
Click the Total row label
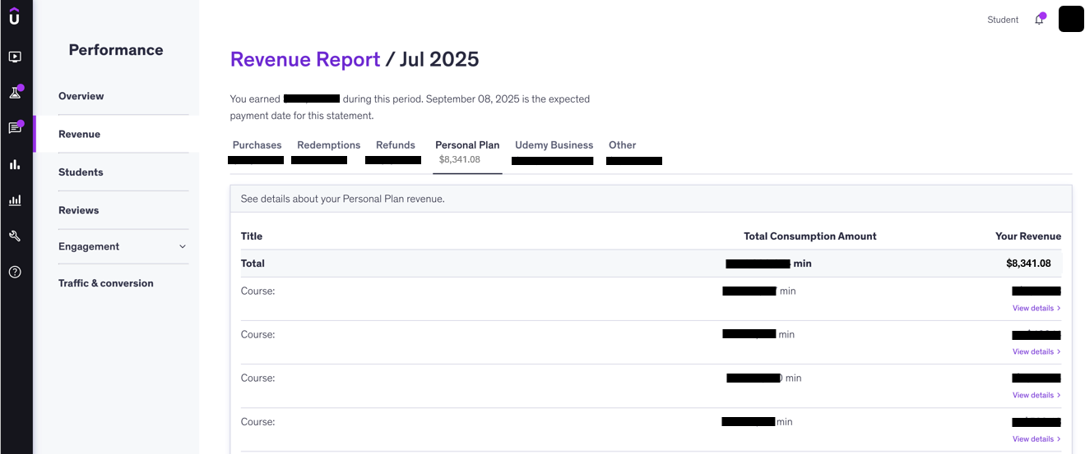point(253,264)
